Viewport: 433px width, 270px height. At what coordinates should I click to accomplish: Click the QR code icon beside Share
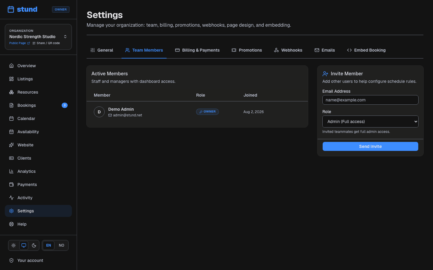[34, 43]
